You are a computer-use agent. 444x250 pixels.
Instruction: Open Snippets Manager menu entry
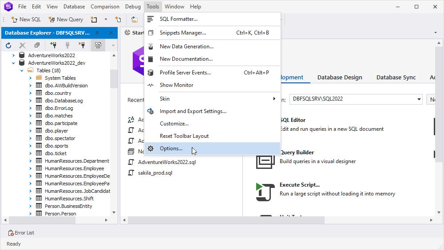tap(212, 33)
